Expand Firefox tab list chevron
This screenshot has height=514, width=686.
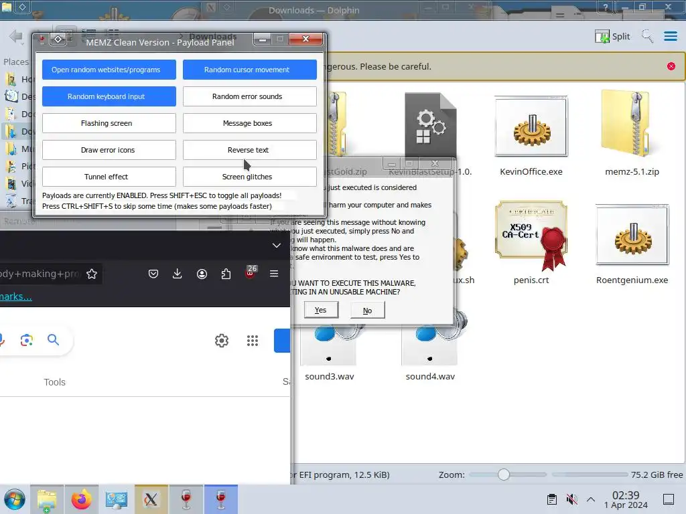277,246
